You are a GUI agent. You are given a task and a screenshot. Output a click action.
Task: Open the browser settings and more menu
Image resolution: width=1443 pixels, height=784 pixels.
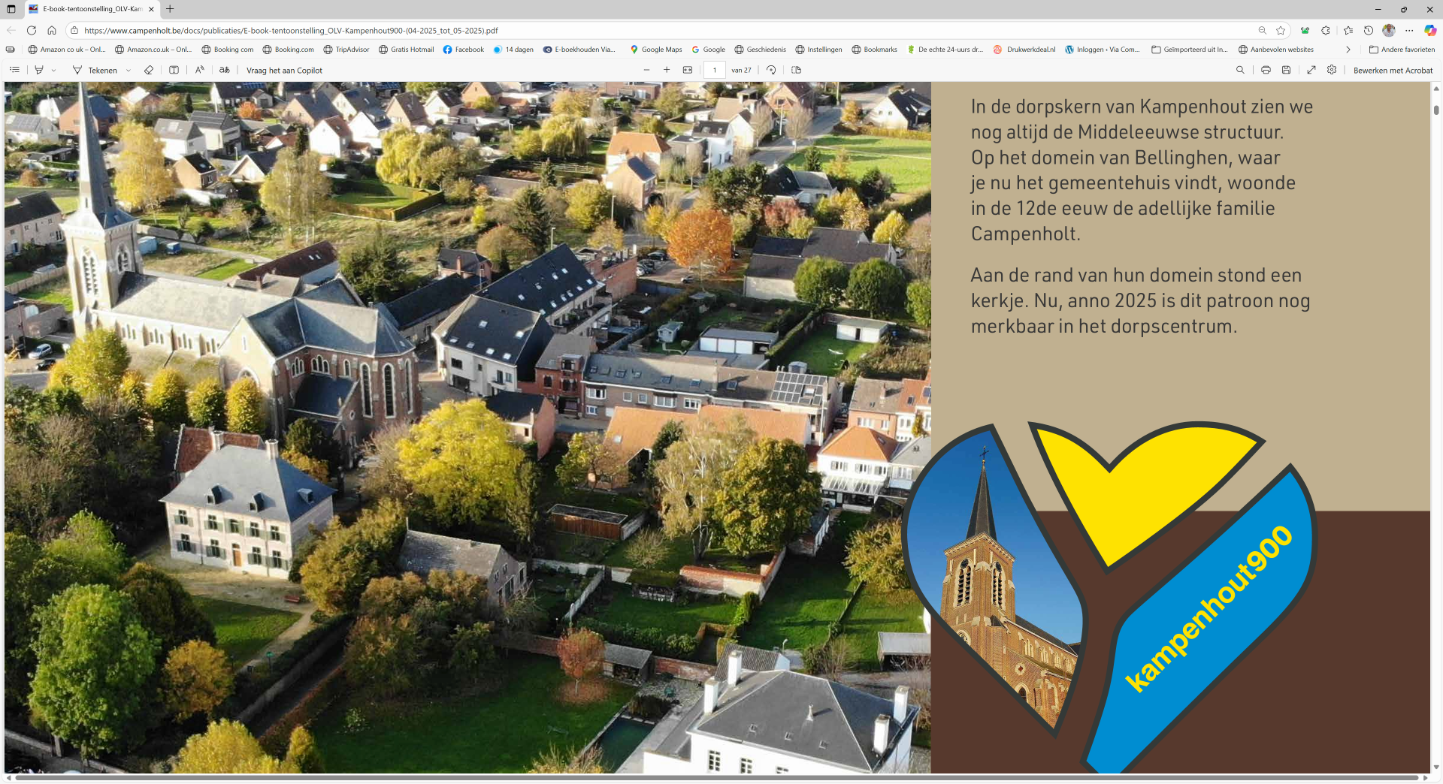coord(1409,30)
